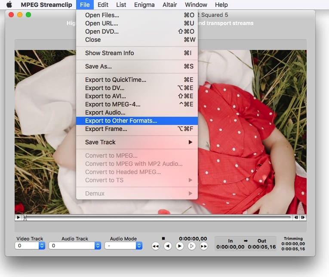The width and height of the screenshot is (329, 277).
Task: Open the Video Track dropdown
Action: (x=30, y=246)
